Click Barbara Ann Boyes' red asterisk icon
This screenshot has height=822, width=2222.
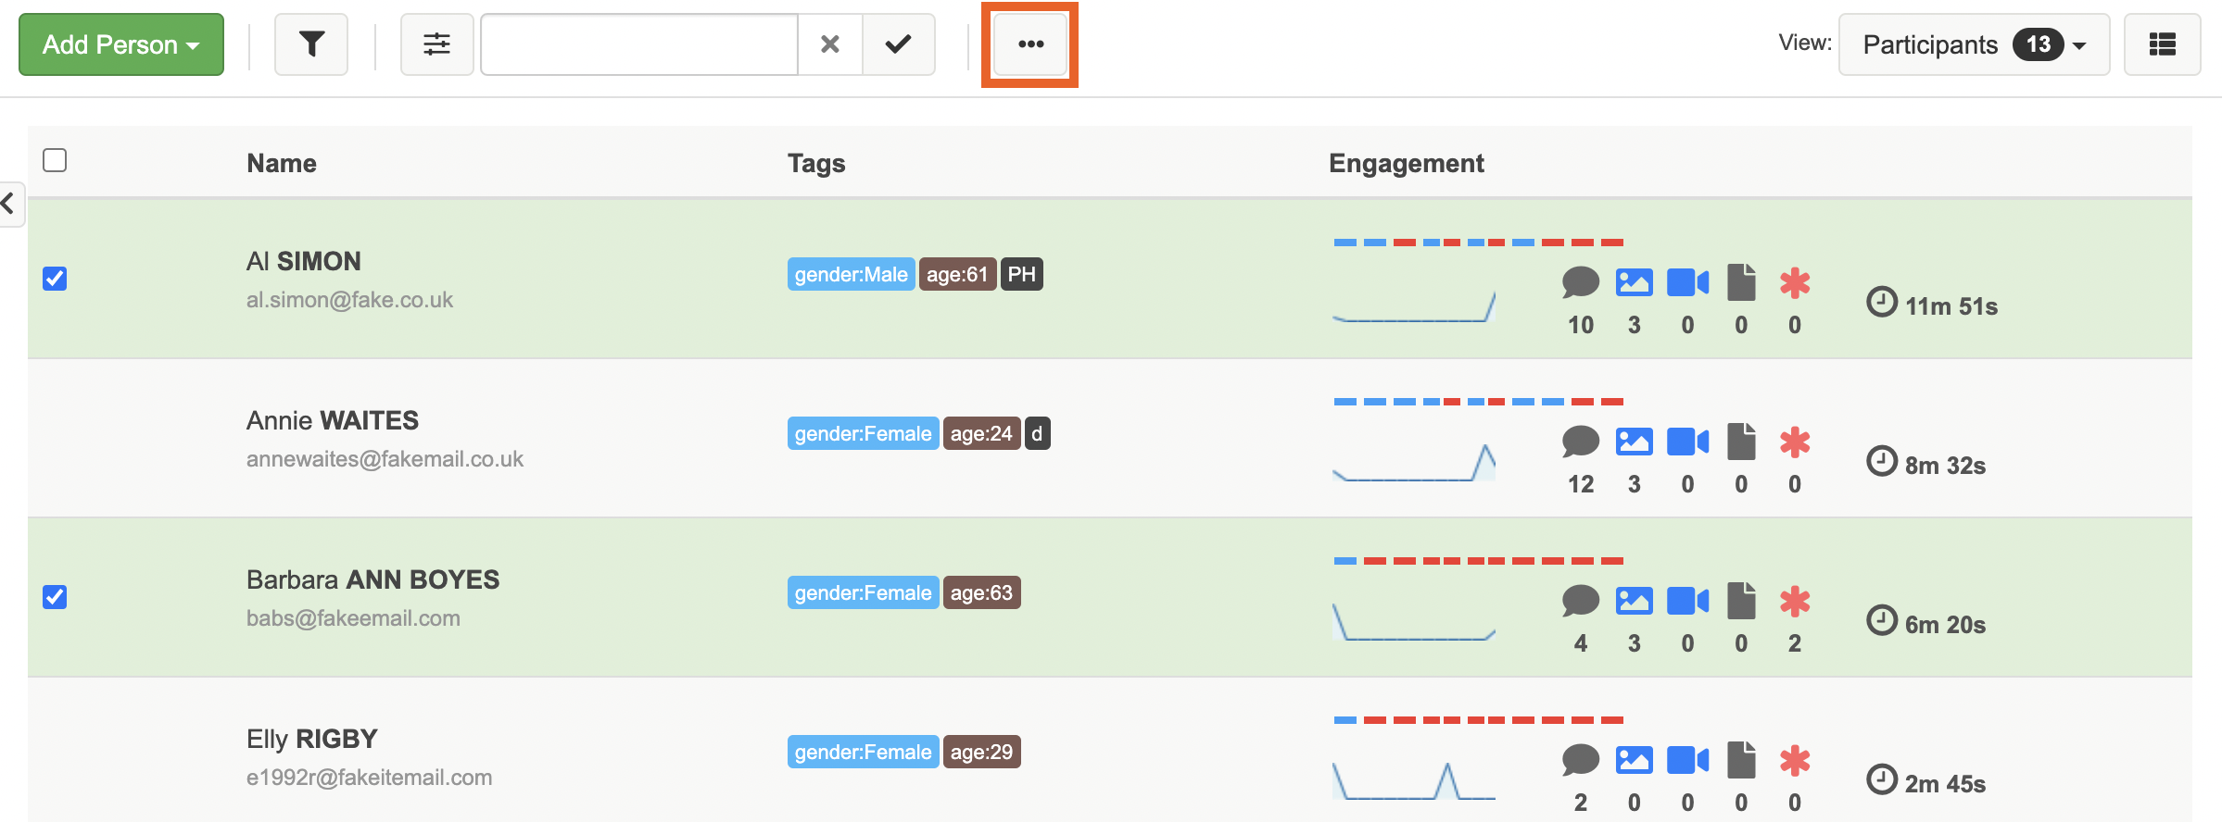point(1795,602)
